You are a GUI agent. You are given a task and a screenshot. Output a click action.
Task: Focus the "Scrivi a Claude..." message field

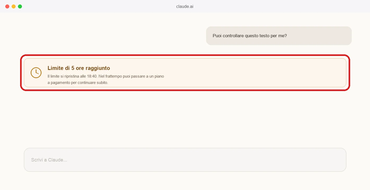pyautogui.click(x=185, y=160)
